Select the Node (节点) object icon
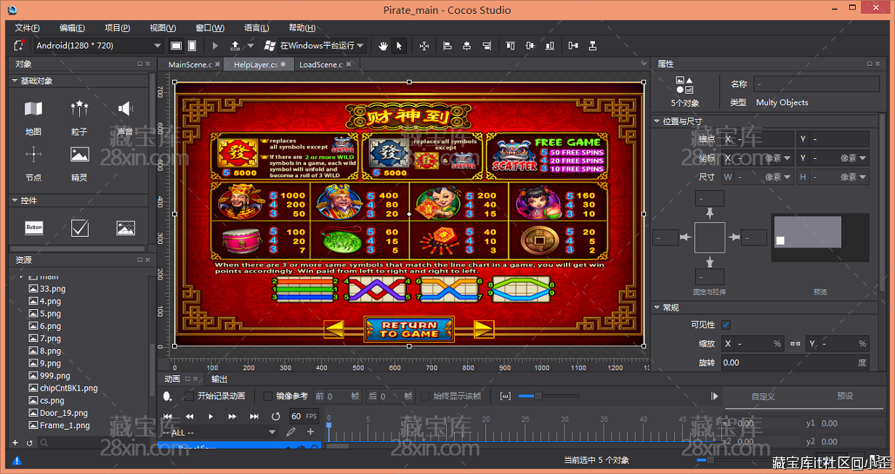 pos(33,154)
